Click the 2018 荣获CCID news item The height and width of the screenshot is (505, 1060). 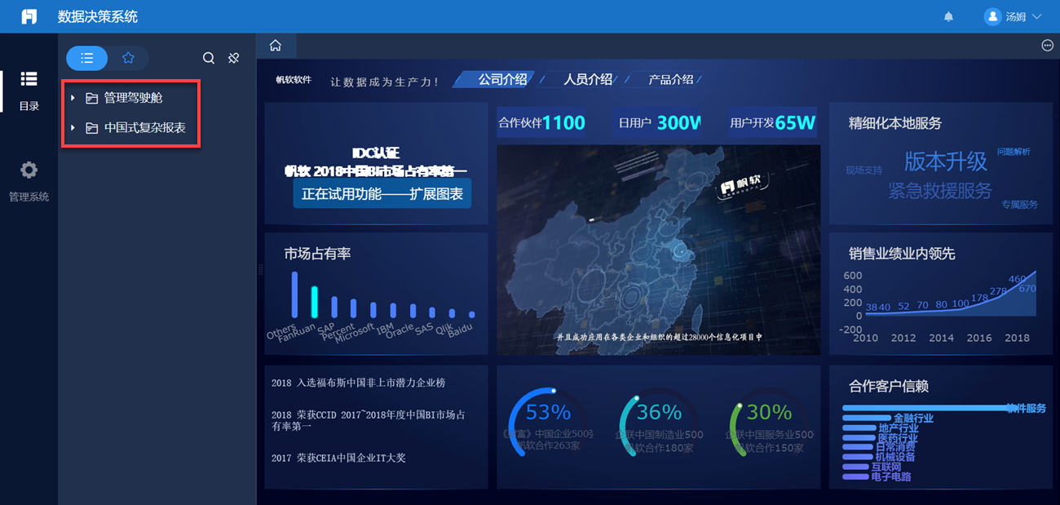tap(369, 420)
